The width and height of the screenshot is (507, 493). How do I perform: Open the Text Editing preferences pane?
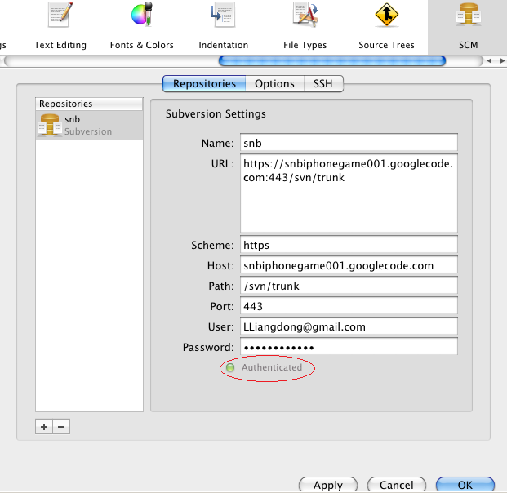[60, 26]
